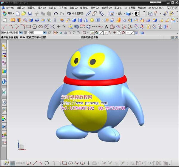The height and width of the screenshot is (167, 179).
Task: Toggle Point on Curve snapping
Action: pyautogui.click(x=132, y=33)
